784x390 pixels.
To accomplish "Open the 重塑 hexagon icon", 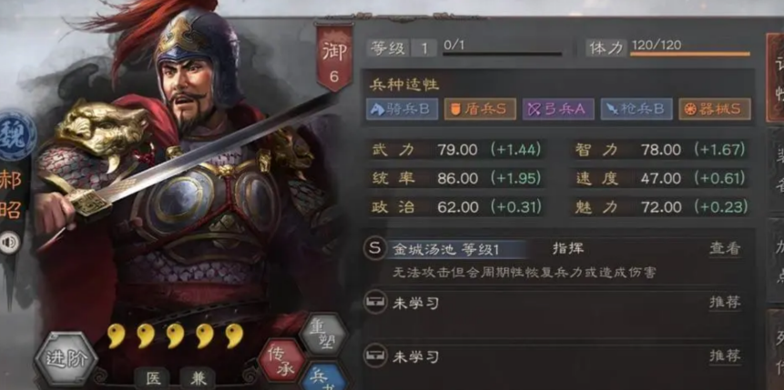I will coord(323,334).
